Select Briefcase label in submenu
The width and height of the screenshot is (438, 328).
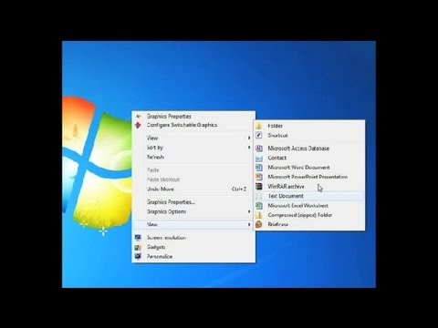pyautogui.click(x=278, y=224)
